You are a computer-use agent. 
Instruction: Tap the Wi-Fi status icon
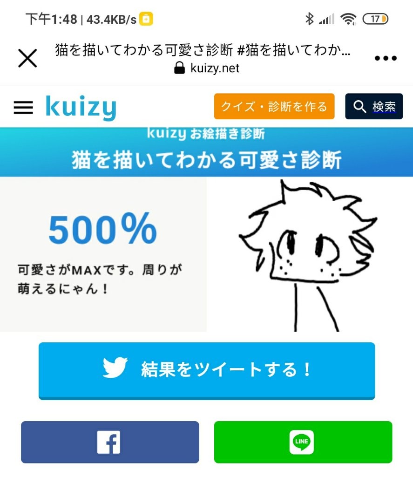coord(348,19)
